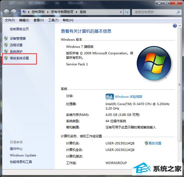Close the System window
184x177 pixels.
[x=176, y=3]
